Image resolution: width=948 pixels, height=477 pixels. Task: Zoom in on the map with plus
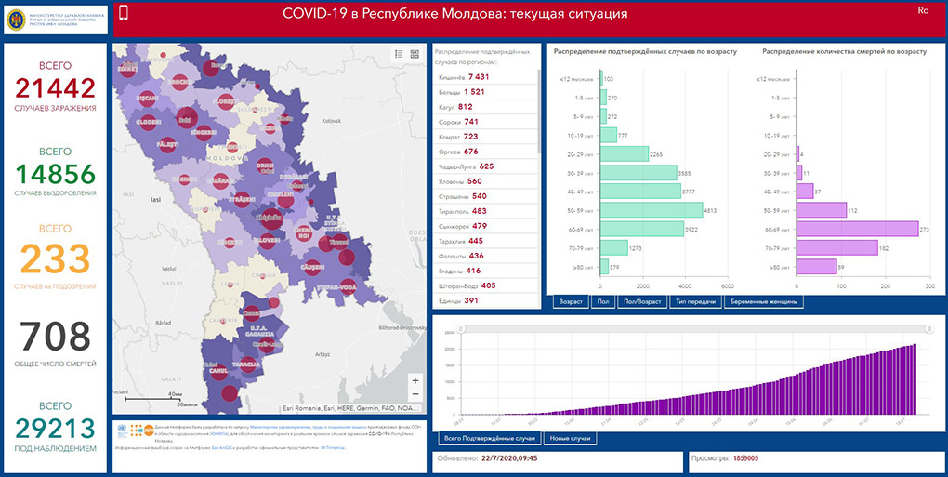[415, 380]
